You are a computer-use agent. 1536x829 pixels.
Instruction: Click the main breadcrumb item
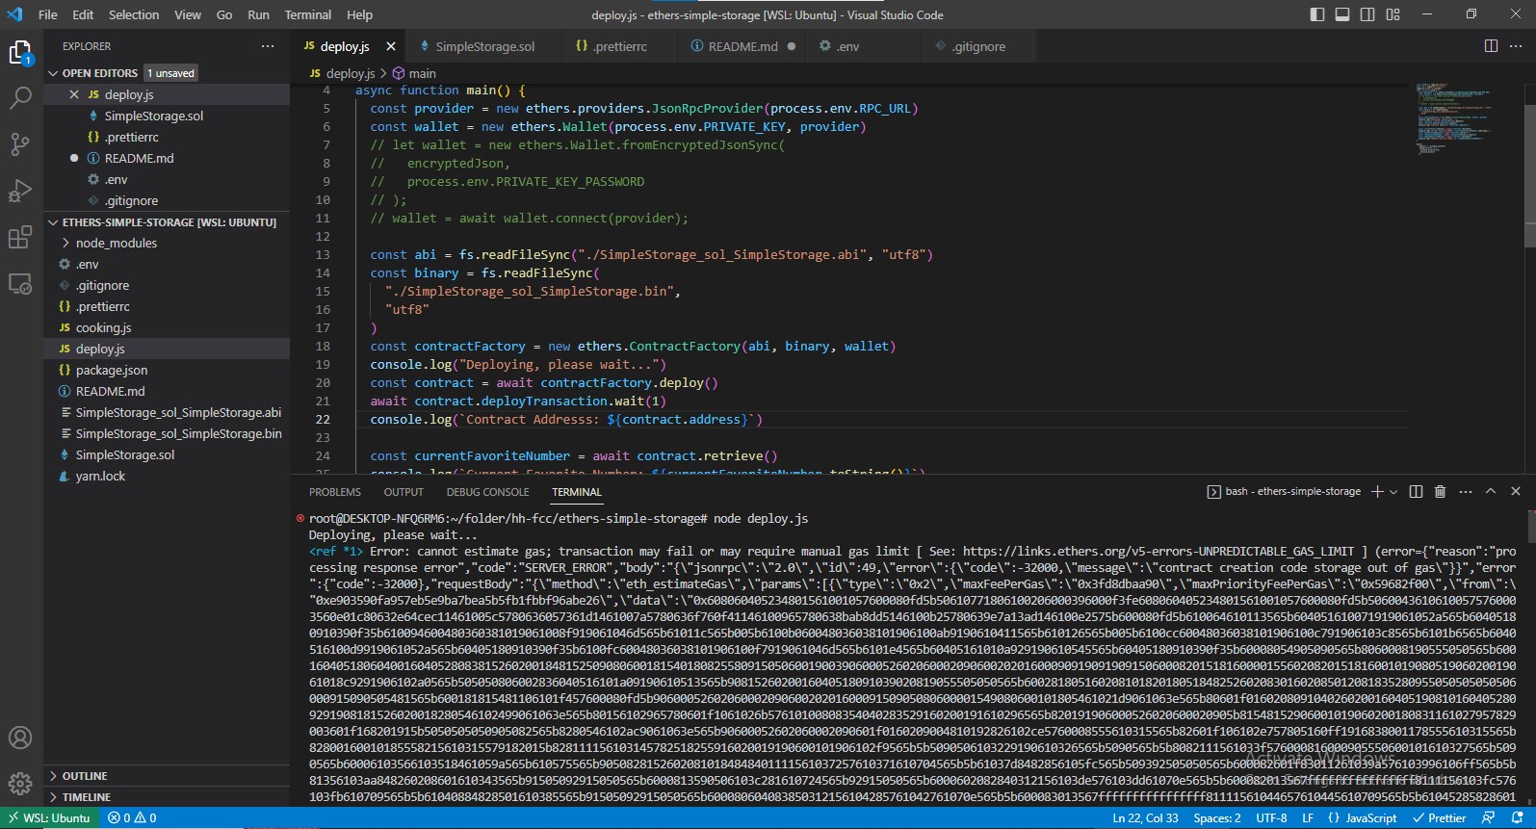click(x=414, y=73)
